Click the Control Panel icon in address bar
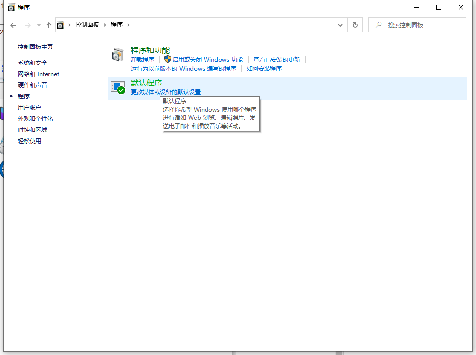This screenshot has width=476, height=355. [61, 25]
